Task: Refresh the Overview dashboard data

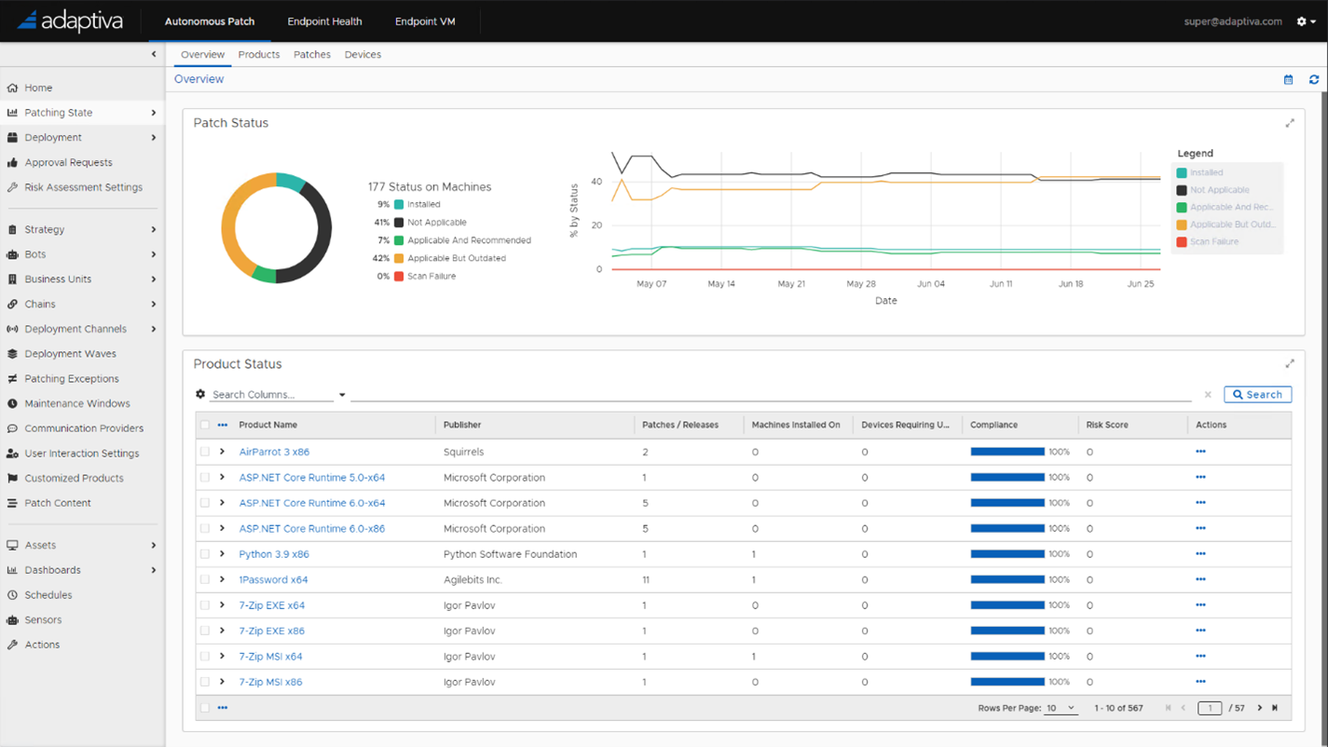Action: coord(1314,79)
